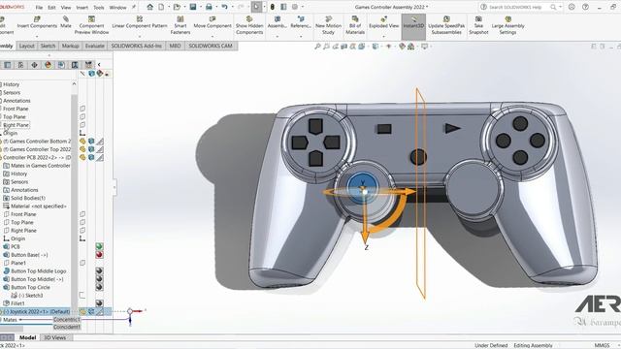The height and width of the screenshot is (349, 621).
Task: Click the New document icon
Action: (161, 7)
